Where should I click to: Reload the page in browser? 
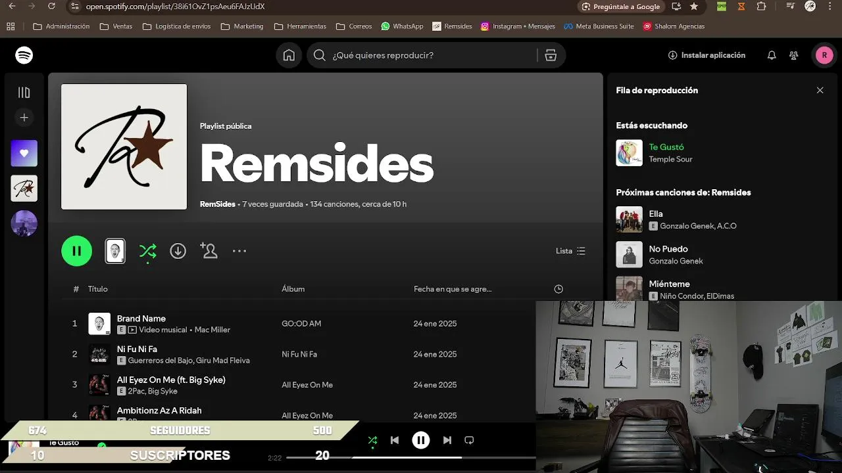pos(52,7)
